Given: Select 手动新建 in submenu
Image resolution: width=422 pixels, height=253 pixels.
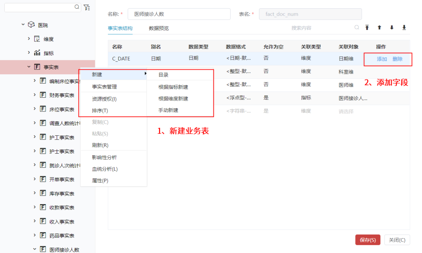Looking at the screenshot, I should (180, 110).
